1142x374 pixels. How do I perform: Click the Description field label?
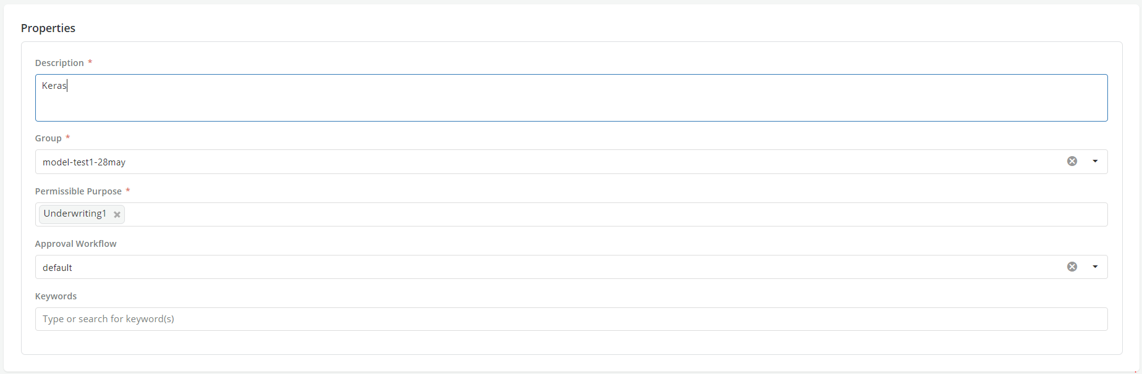coord(59,63)
